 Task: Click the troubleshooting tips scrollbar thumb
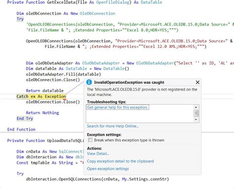point(196,113)
